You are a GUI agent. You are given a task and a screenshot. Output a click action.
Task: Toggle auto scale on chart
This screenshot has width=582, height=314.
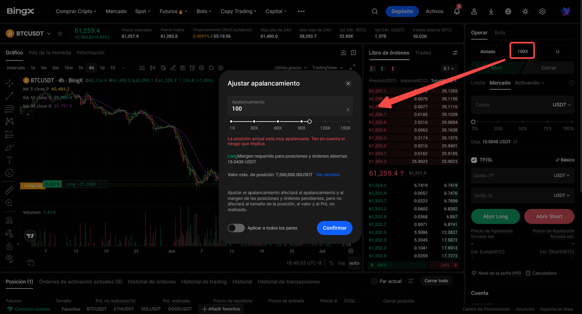pyautogui.click(x=354, y=263)
